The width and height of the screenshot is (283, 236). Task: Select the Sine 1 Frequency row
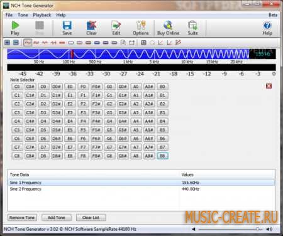[x=141, y=183]
